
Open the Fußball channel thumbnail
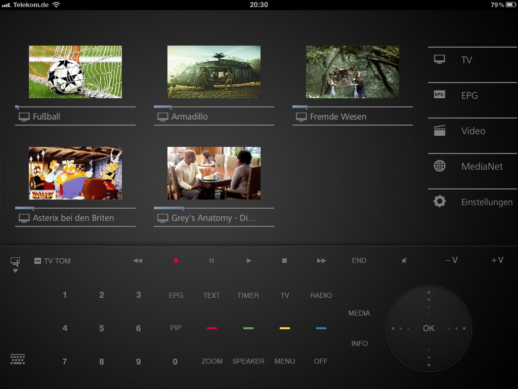pyautogui.click(x=75, y=72)
